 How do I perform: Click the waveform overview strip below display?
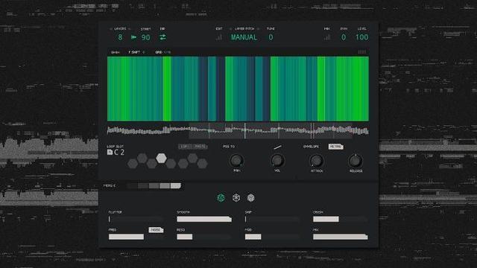[238, 131]
